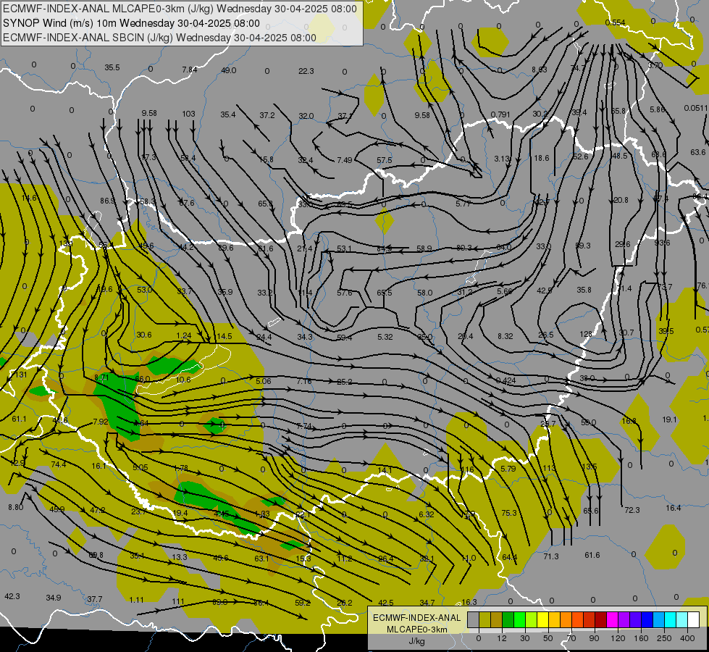The width and height of the screenshot is (709, 652).
Task: Click the magenta swatch in the MLCAPE legend
Action: tap(612, 620)
